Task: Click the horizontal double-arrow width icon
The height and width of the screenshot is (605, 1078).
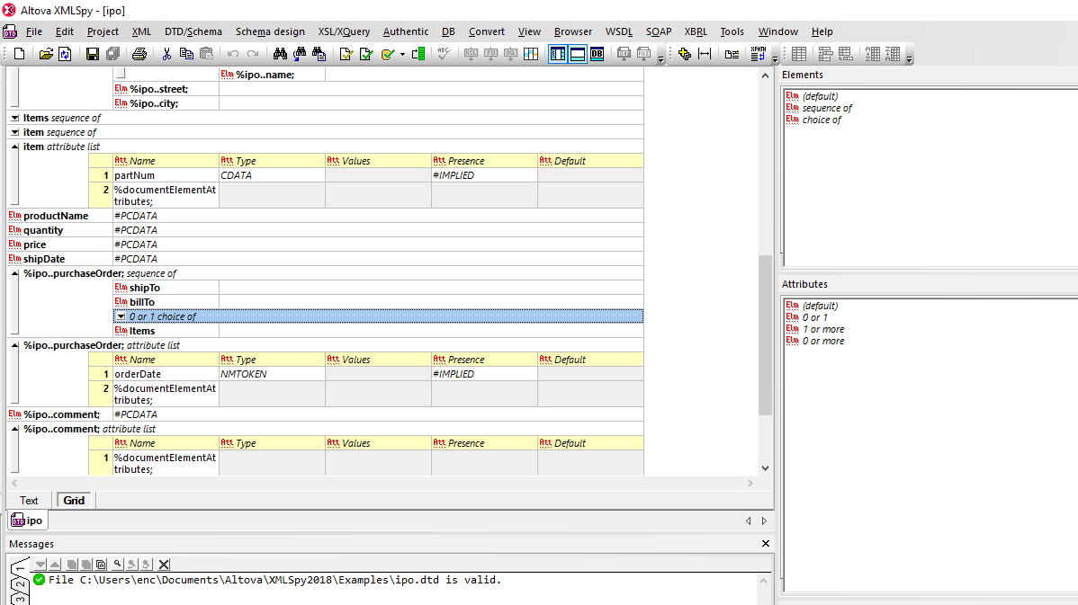Action: tap(705, 54)
